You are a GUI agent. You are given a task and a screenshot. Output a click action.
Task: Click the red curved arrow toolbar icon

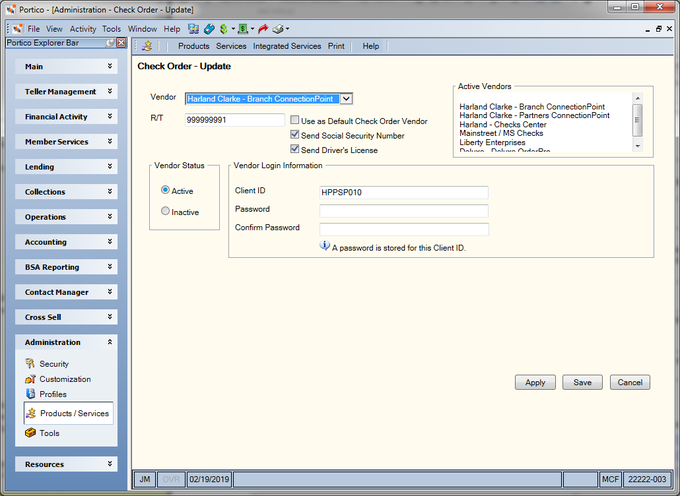(x=263, y=29)
